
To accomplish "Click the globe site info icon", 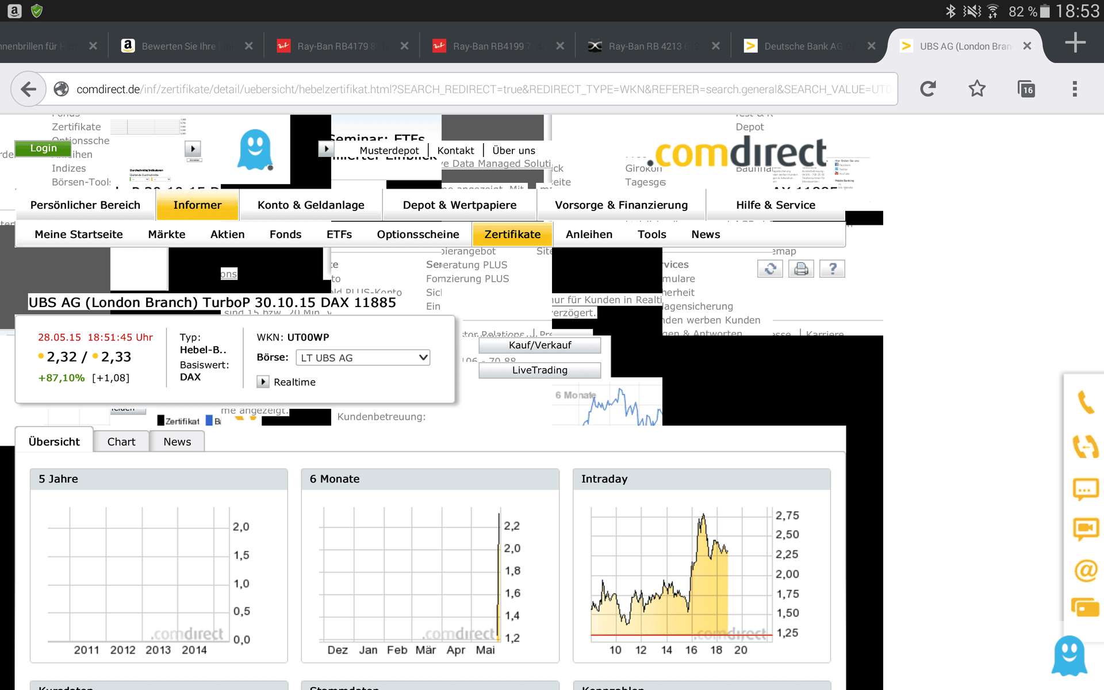I will [x=62, y=89].
